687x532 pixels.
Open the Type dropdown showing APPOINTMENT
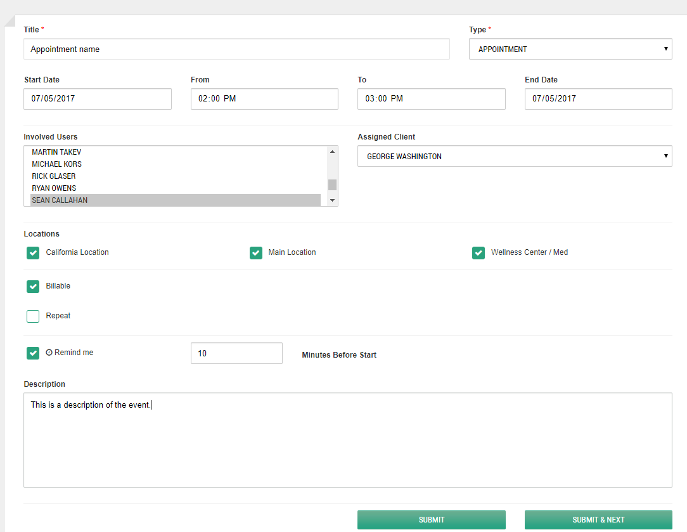pos(570,49)
